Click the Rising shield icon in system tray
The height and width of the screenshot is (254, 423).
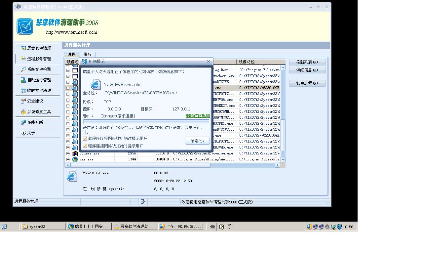339,227
